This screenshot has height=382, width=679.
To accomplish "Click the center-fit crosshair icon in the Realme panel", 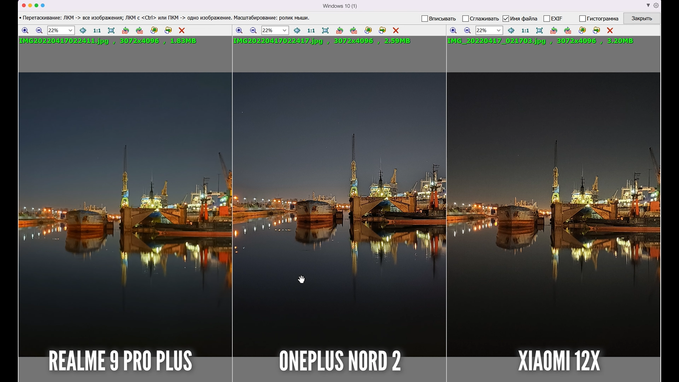I will 83,31.
